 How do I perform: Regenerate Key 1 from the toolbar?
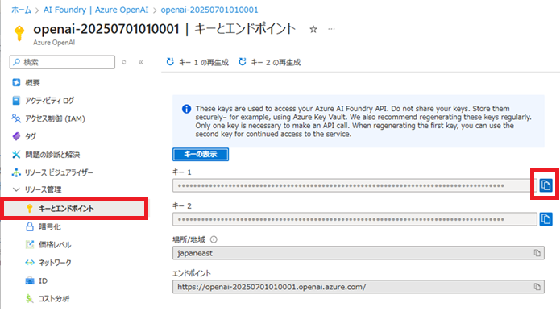[197, 62]
